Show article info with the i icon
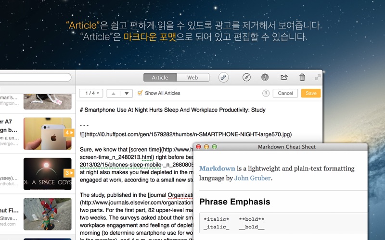The height and width of the screenshot is (240, 385). [x=265, y=77]
